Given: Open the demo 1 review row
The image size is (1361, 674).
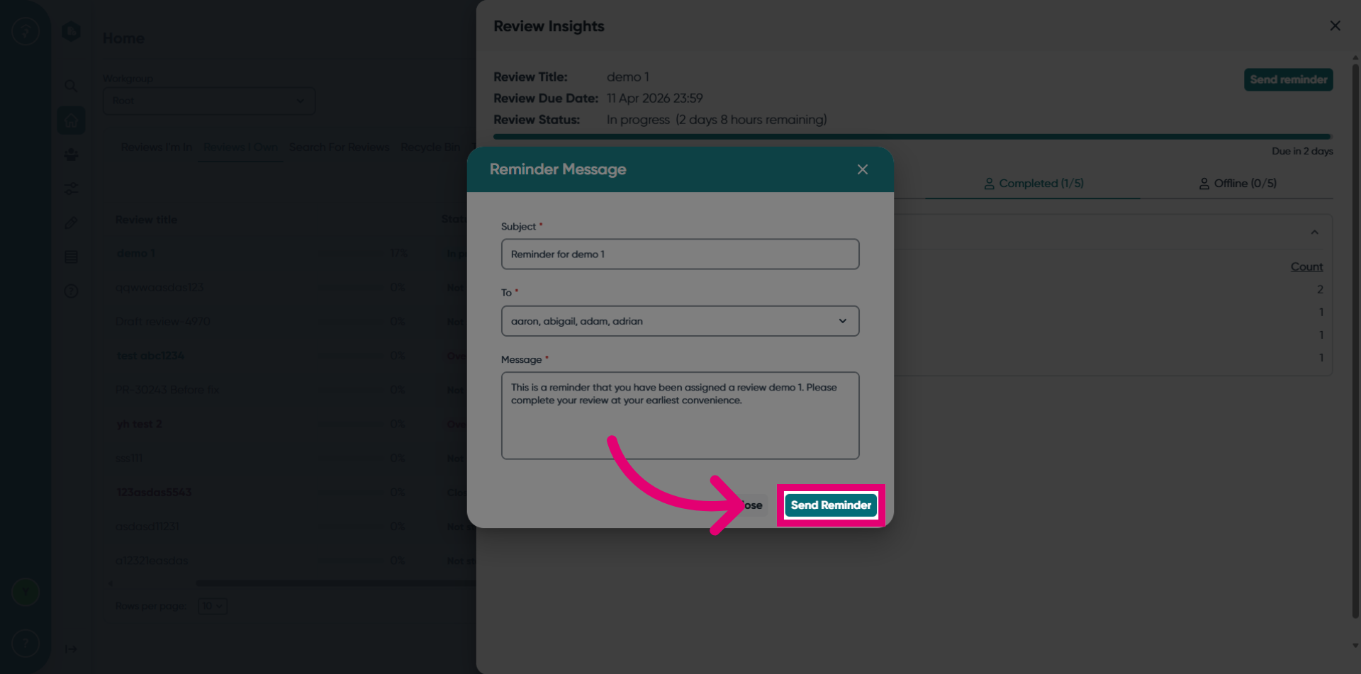Looking at the screenshot, I should [135, 254].
